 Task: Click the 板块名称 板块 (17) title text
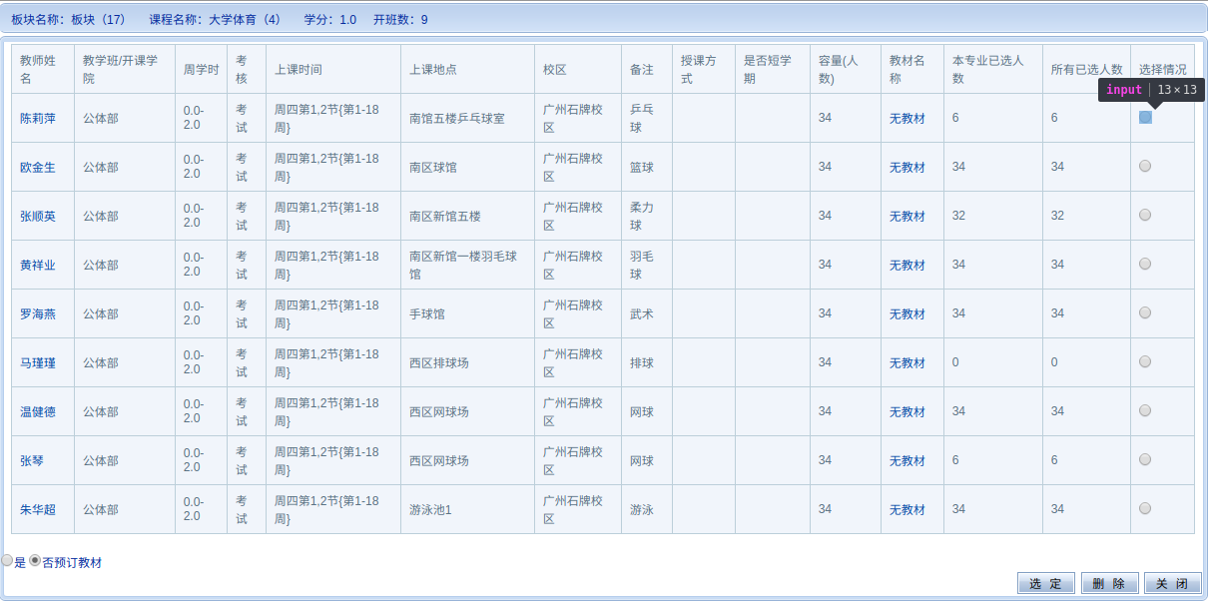click(x=68, y=19)
